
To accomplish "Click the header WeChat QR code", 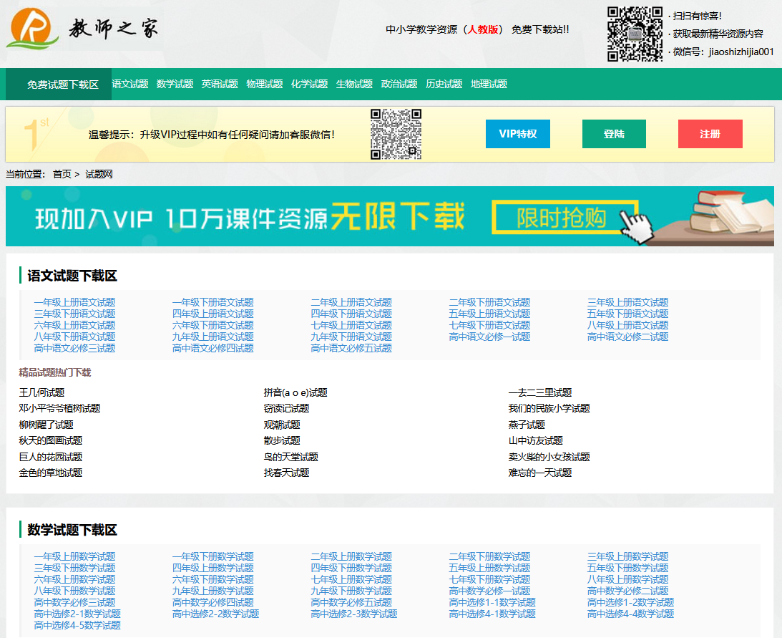I will click(x=635, y=34).
